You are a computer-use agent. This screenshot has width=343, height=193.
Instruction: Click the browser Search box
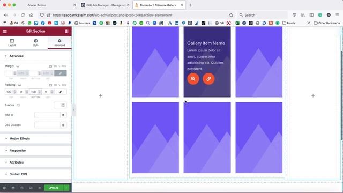[x=262, y=15]
